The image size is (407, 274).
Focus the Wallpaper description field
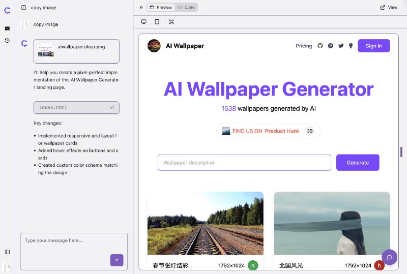tap(244, 163)
